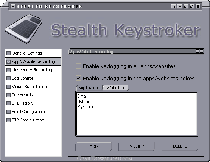Enable keylogging in all apps/websites checkbox

point(78,66)
